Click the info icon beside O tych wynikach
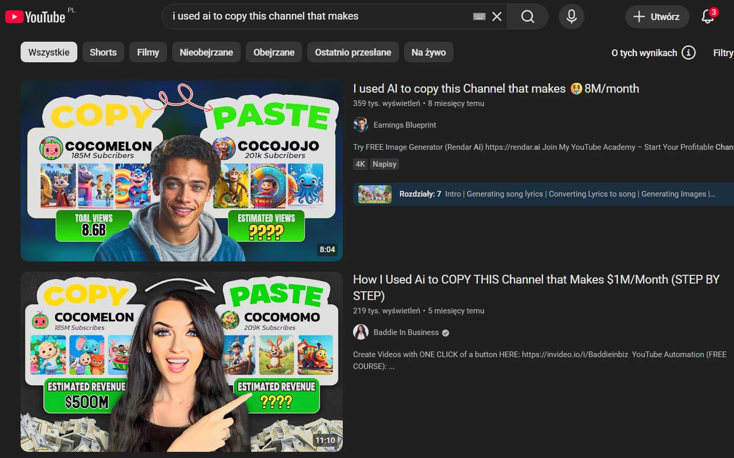734x458 pixels. 689,52
